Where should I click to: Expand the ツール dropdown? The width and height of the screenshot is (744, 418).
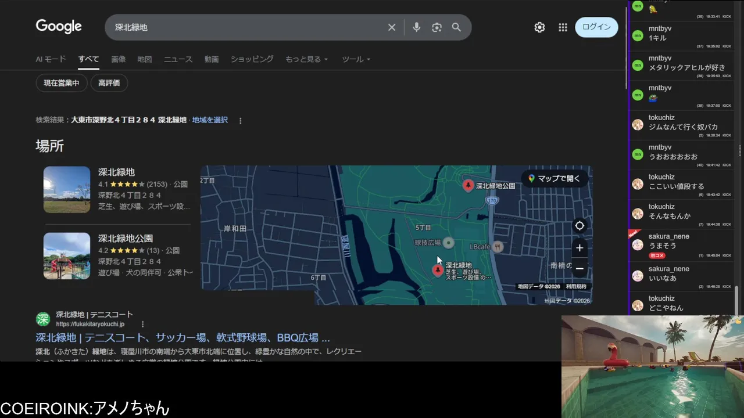[x=356, y=59]
